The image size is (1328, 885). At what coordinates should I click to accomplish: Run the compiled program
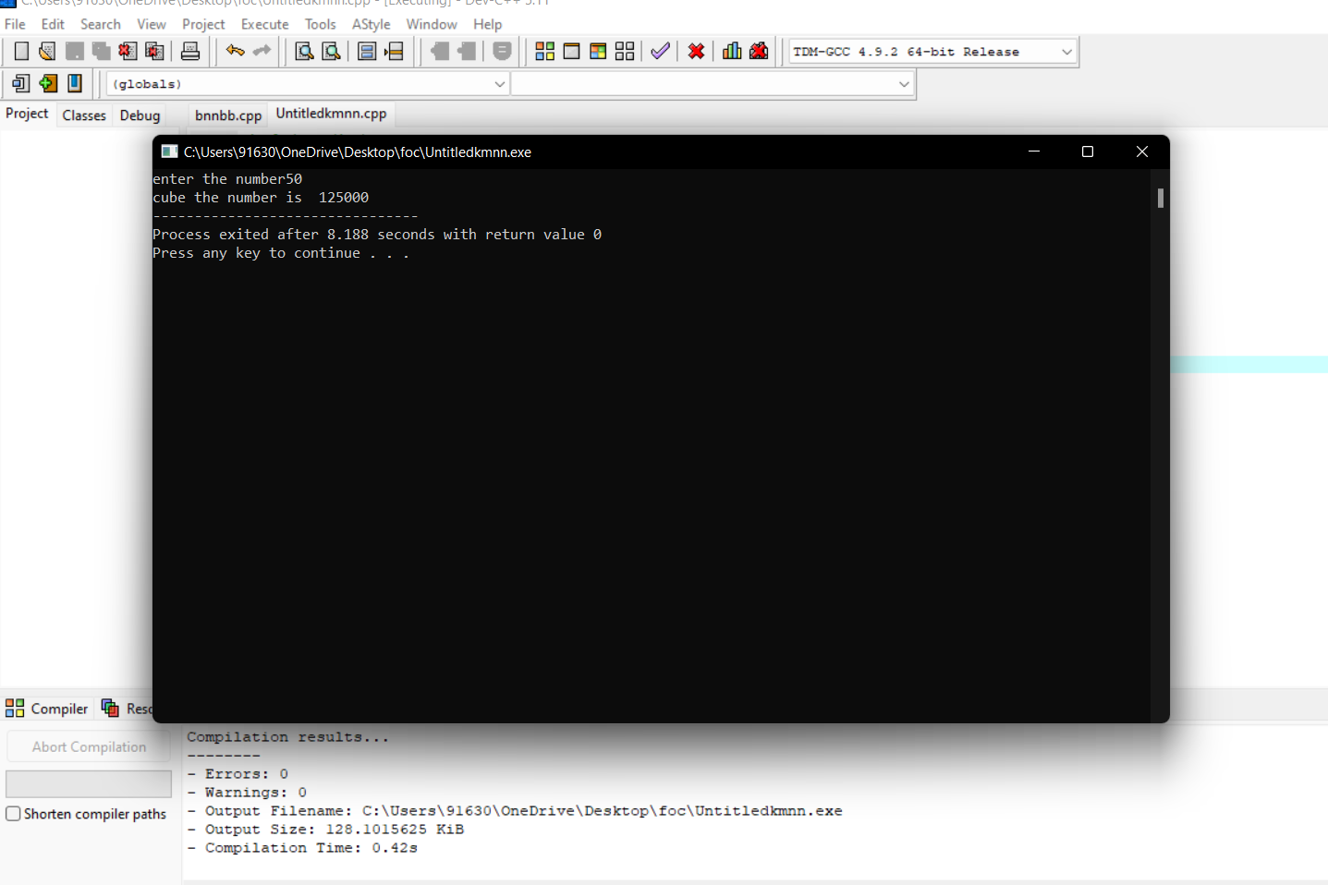click(571, 51)
